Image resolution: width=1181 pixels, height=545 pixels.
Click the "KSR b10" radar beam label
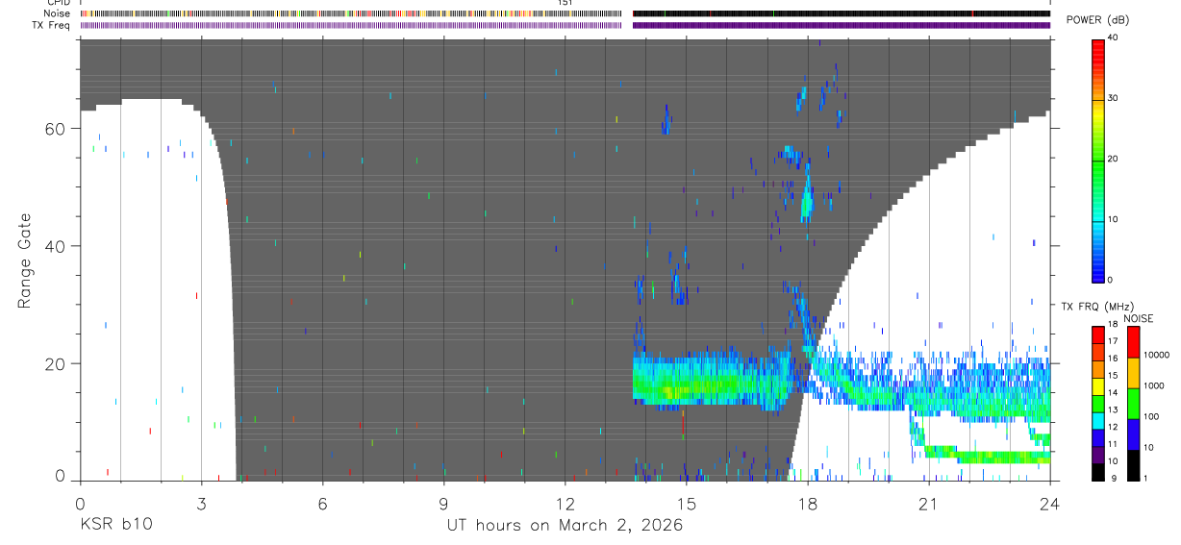pyautogui.click(x=115, y=525)
